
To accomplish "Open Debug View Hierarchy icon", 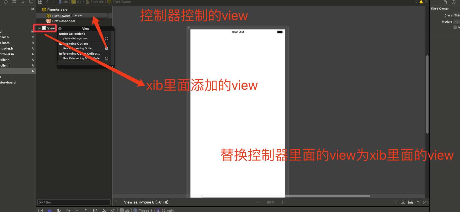I will [95, 211].
